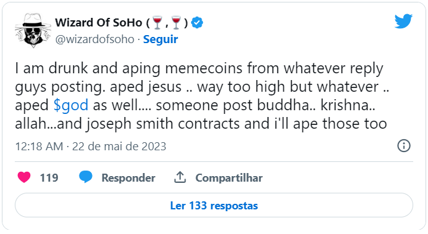Click the share upload arrow icon
This screenshot has width=428, height=234.
[x=180, y=177]
